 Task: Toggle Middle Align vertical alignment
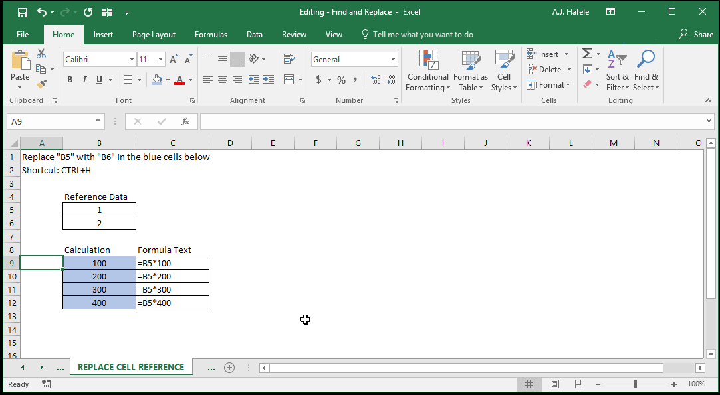(x=223, y=58)
